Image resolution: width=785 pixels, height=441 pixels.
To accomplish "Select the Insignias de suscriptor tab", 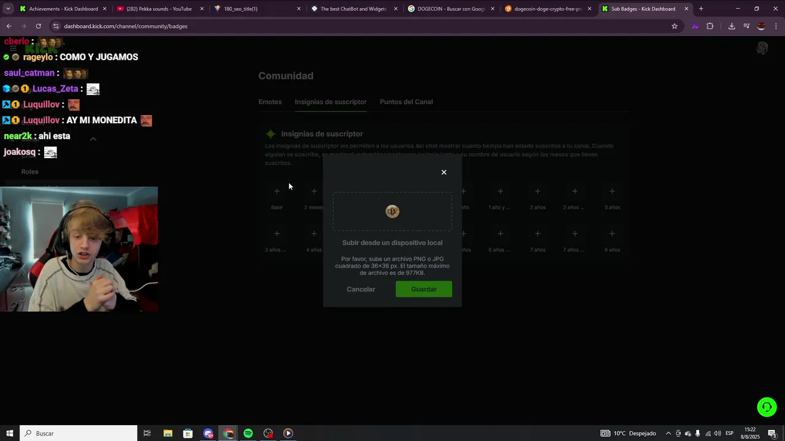I will tap(331, 102).
